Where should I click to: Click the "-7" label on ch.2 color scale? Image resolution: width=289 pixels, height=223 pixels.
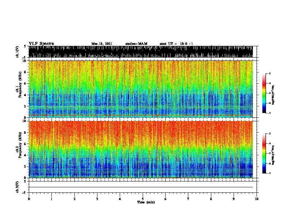[x=269, y=173]
